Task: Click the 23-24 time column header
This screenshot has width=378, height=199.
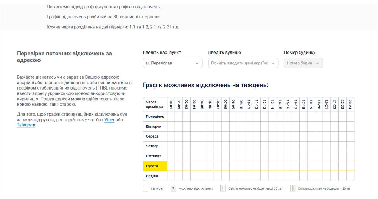Action: click(x=350, y=104)
